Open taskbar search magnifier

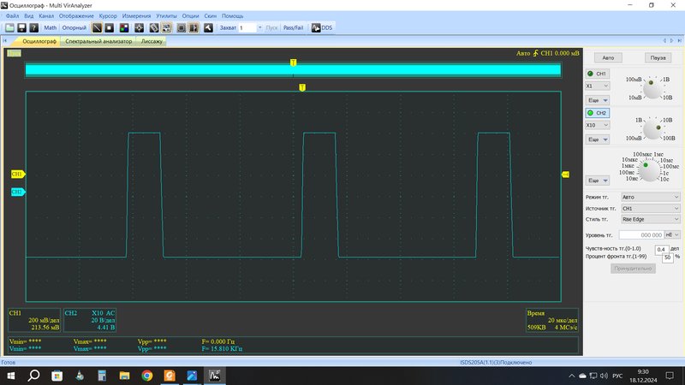click(34, 376)
